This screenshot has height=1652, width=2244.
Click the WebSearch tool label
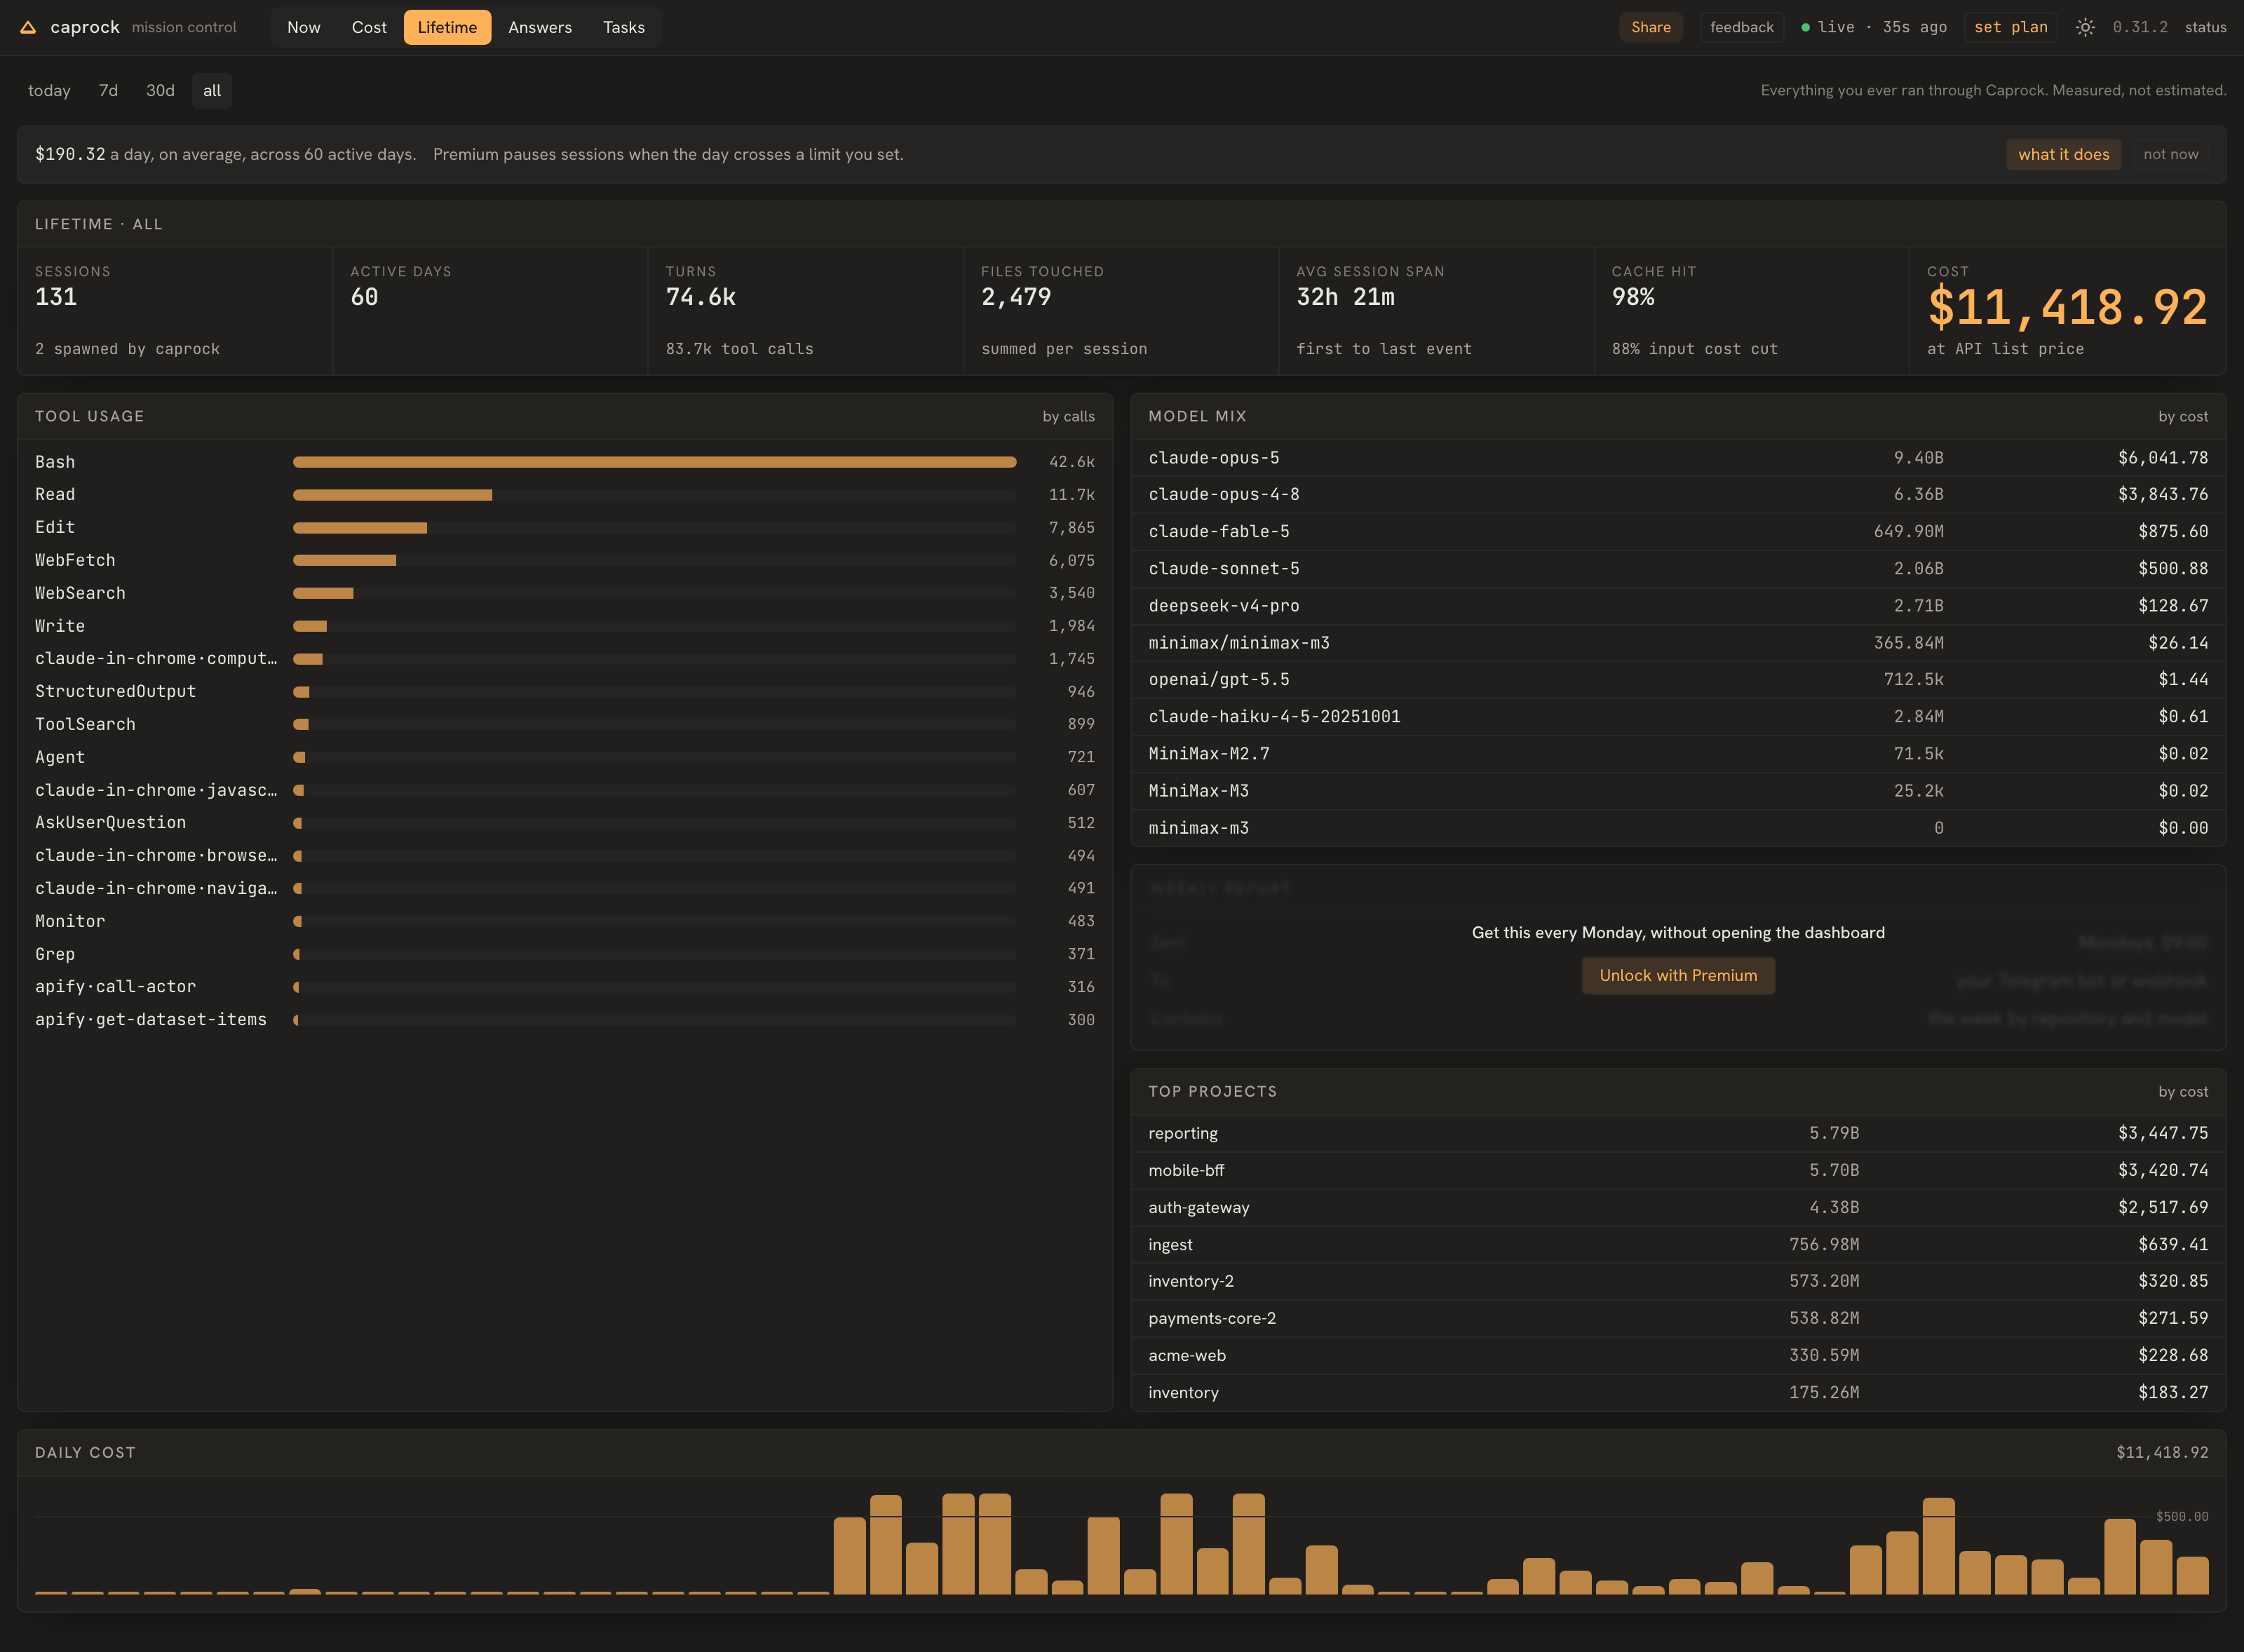80,593
